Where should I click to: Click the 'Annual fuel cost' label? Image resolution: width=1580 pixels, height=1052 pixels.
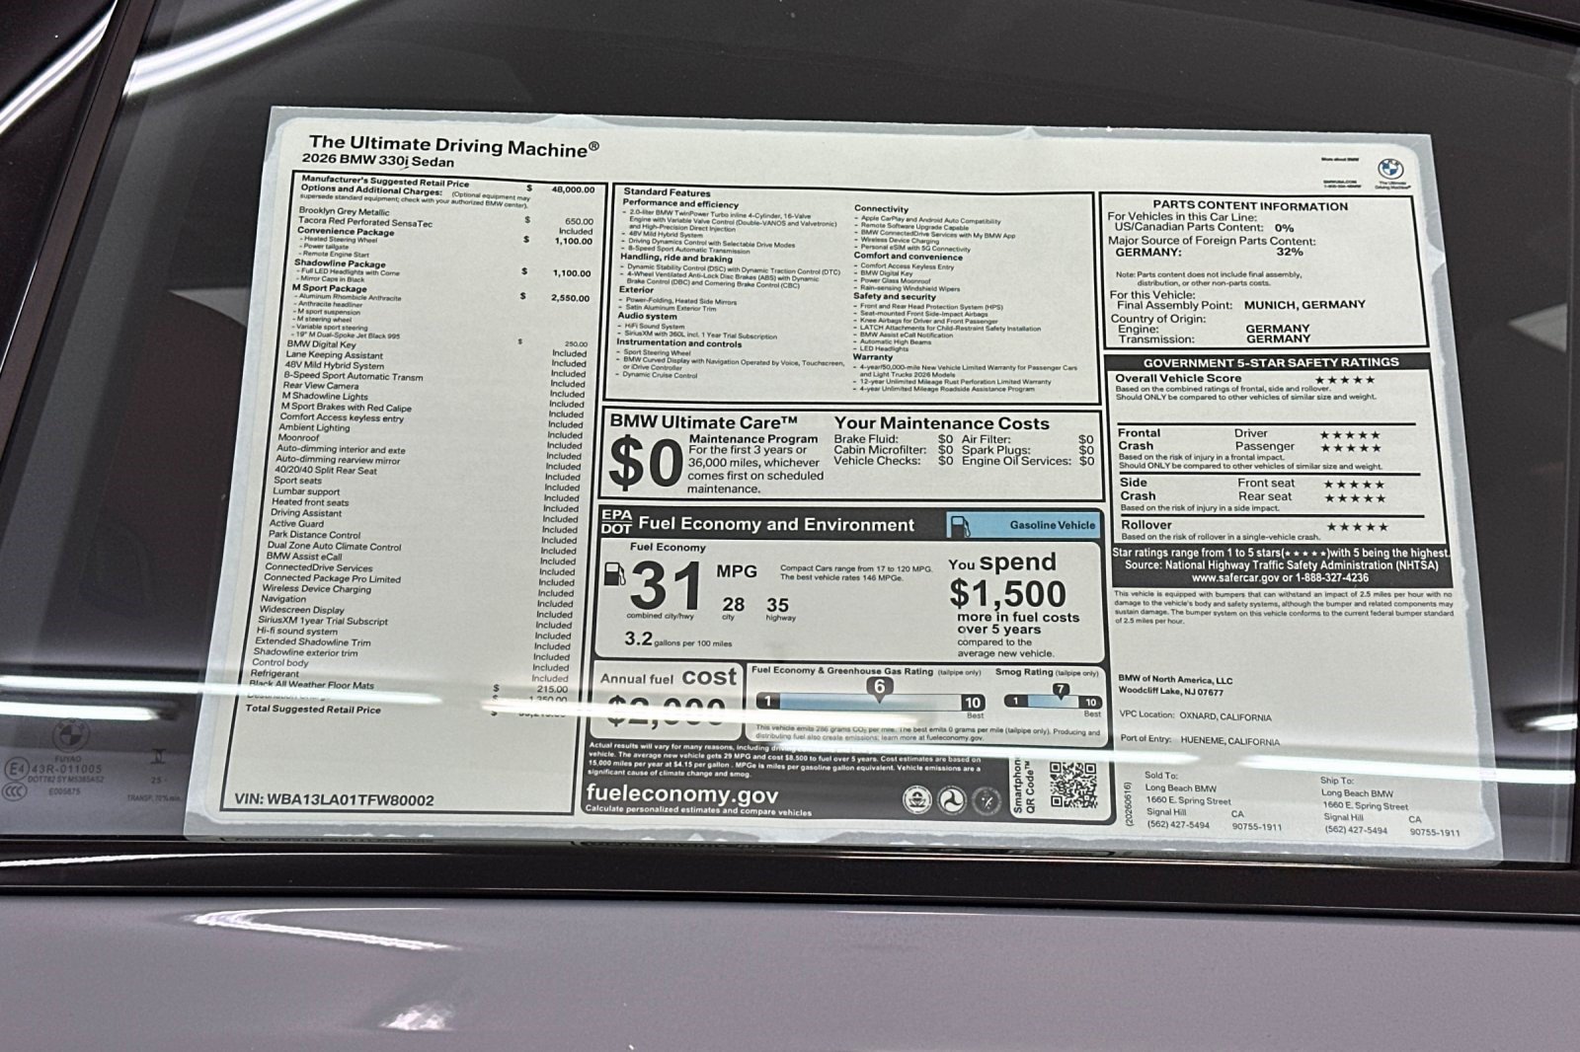click(669, 678)
